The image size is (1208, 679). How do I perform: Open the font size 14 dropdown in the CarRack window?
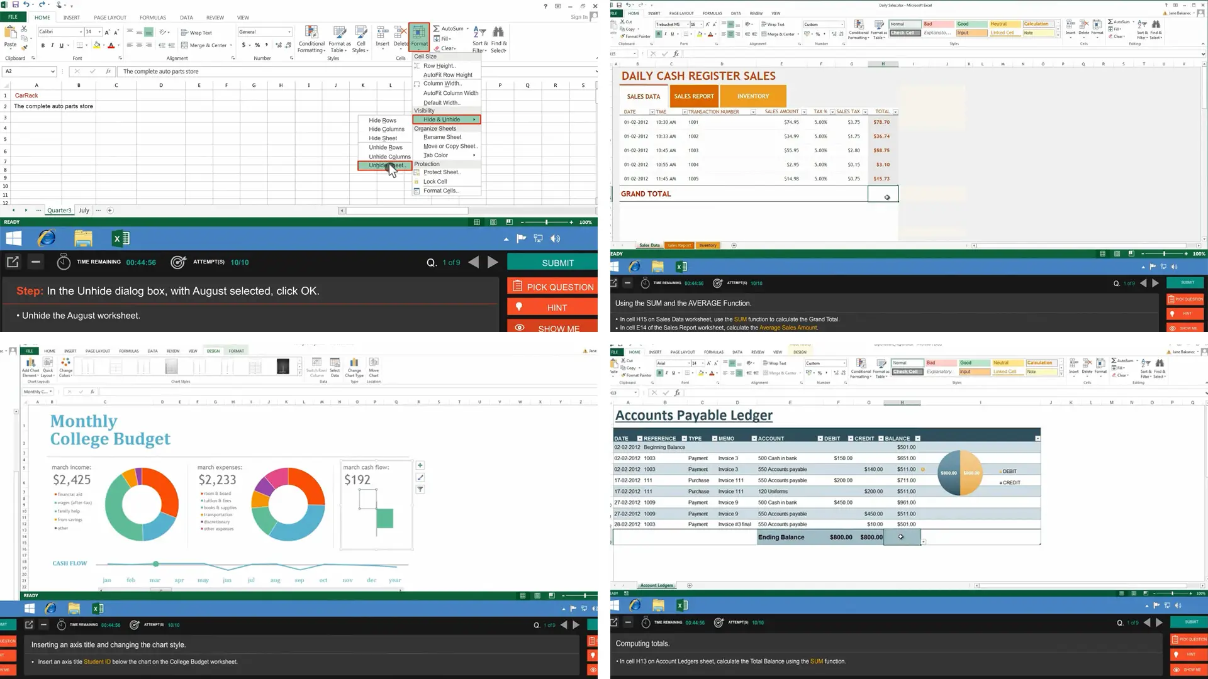coord(99,31)
